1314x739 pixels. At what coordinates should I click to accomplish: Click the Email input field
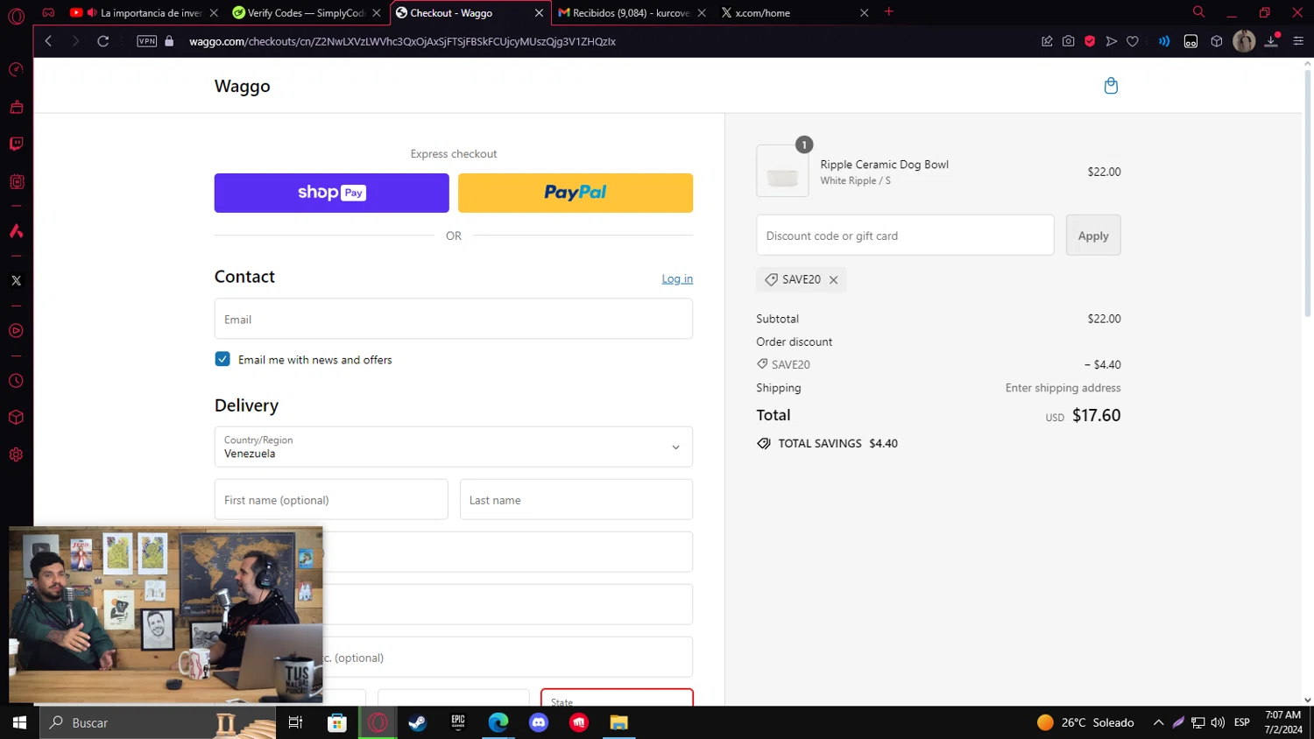click(x=454, y=319)
